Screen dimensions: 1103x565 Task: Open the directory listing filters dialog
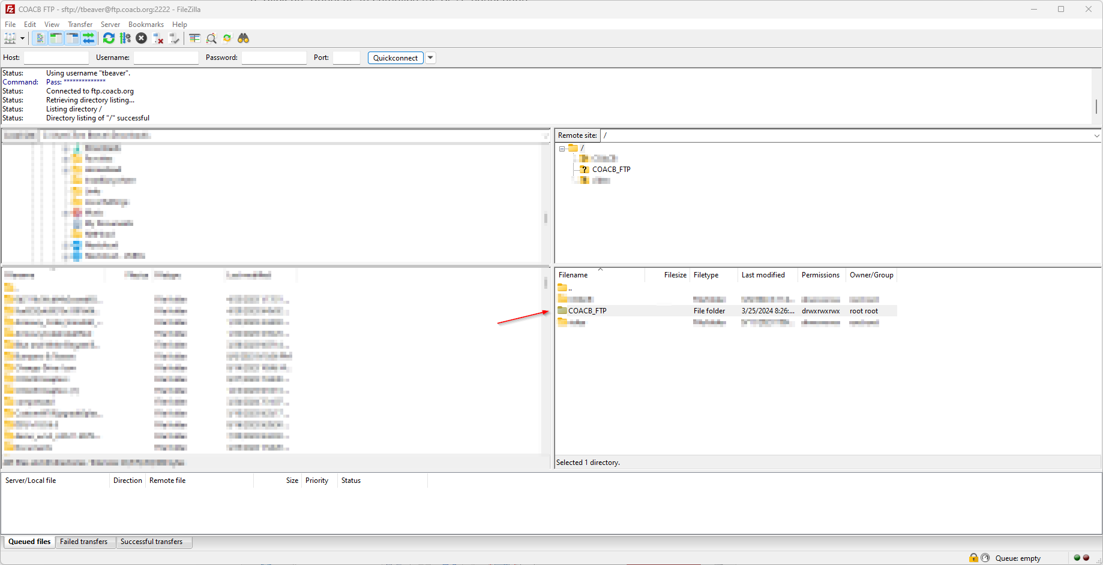194,38
